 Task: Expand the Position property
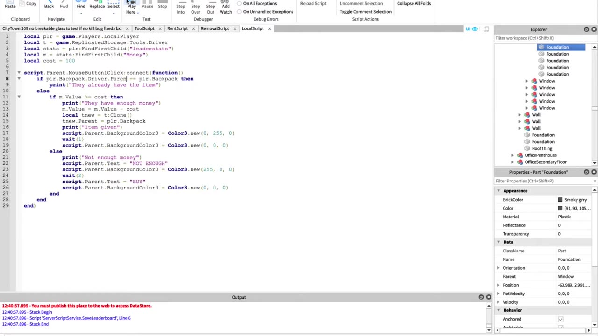coord(498,285)
